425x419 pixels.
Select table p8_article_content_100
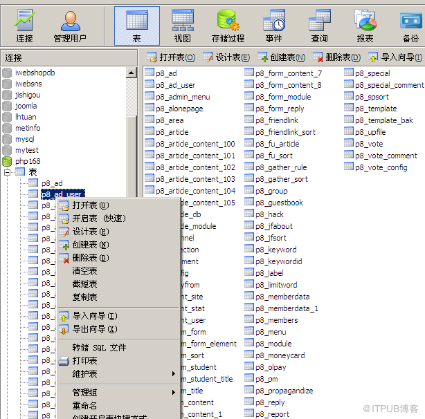[x=195, y=144]
